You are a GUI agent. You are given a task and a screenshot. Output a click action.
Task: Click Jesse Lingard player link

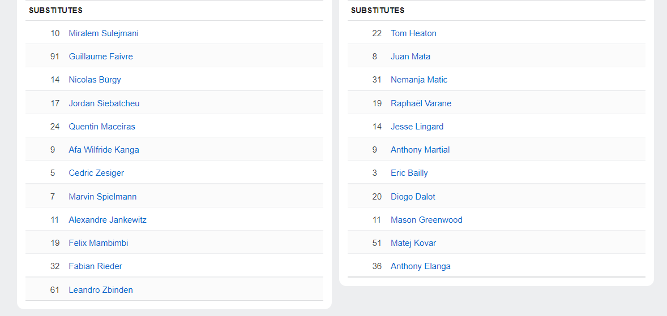click(417, 127)
